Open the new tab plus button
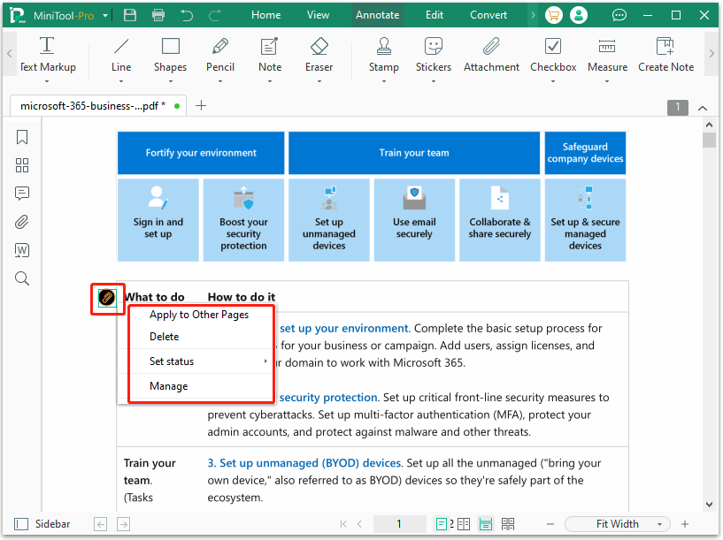 pos(201,106)
